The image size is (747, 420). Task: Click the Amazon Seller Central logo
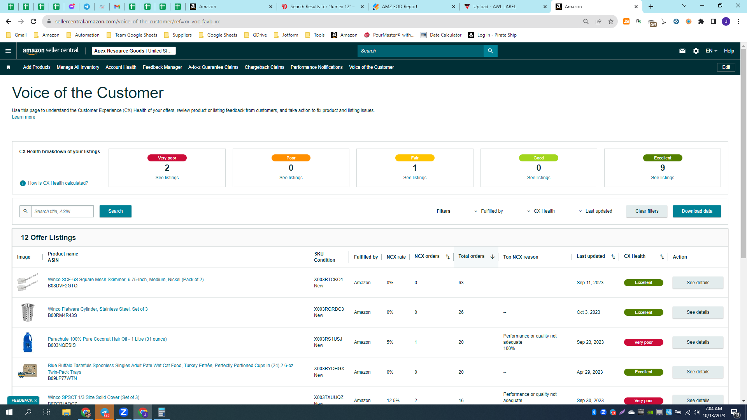51,51
